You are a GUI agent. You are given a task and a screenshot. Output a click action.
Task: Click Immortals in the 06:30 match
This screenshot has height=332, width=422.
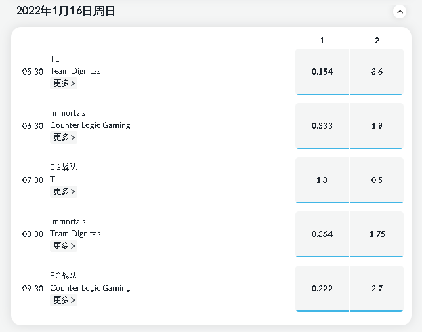point(68,113)
